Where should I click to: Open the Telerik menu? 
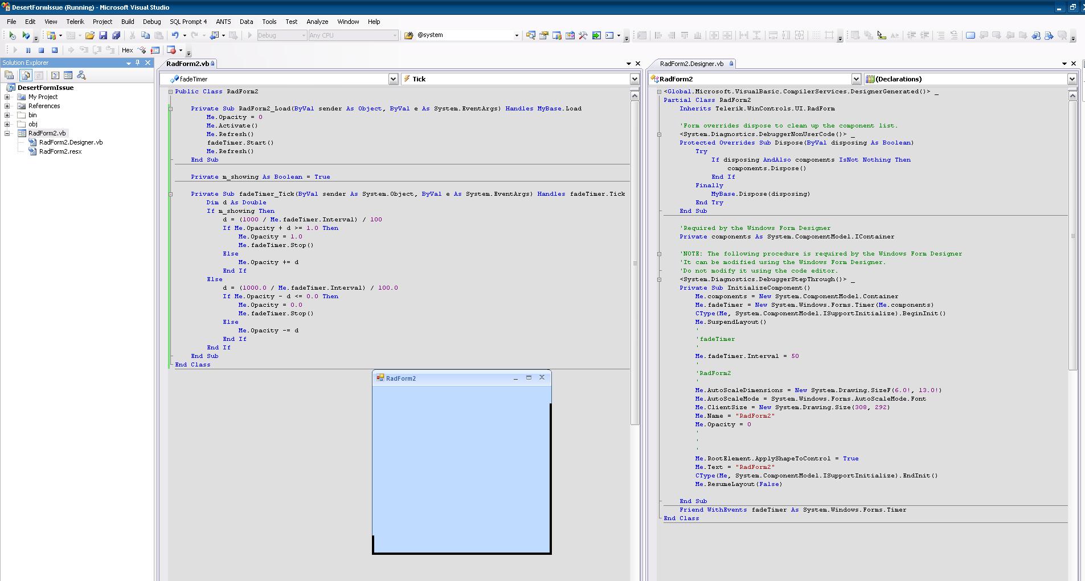75,22
